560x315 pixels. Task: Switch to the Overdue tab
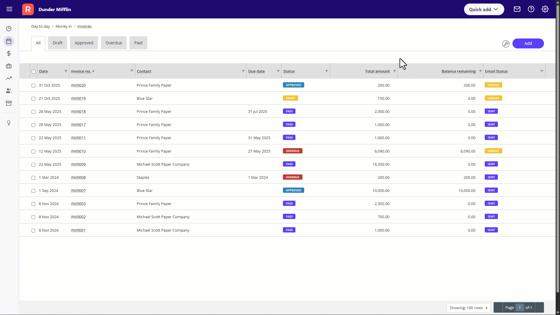click(x=113, y=43)
